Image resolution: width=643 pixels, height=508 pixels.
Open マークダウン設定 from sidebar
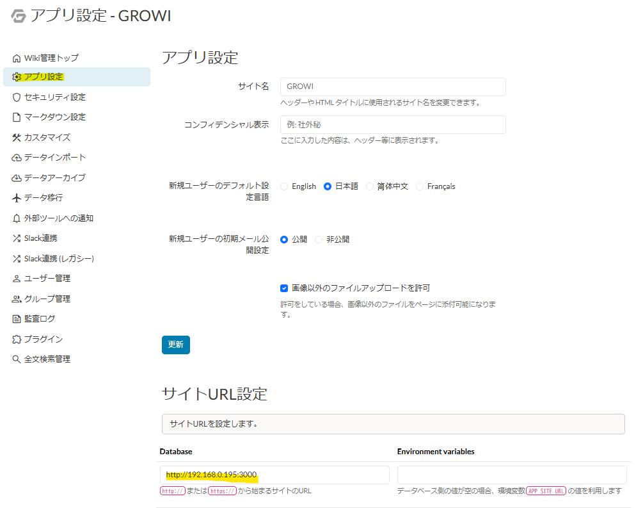(77, 117)
